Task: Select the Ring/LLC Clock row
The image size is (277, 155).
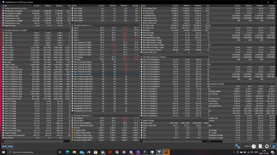Action: click(x=36, y=64)
